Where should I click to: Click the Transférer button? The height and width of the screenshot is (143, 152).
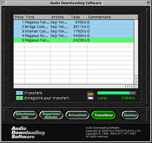[104, 115]
